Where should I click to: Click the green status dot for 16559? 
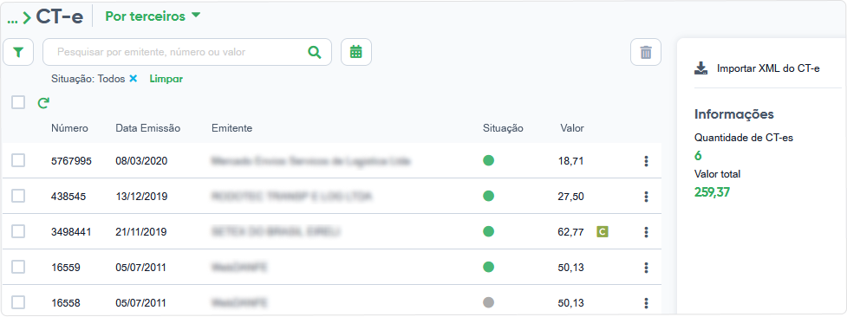click(x=488, y=267)
